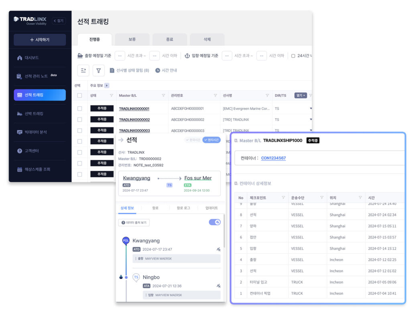Click 데이터 출처 보기 button
This screenshot has height=312, width=411.
tap(134, 223)
